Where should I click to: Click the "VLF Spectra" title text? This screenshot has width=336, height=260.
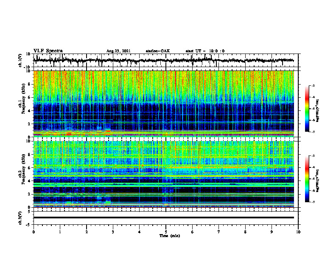coord(48,51)
